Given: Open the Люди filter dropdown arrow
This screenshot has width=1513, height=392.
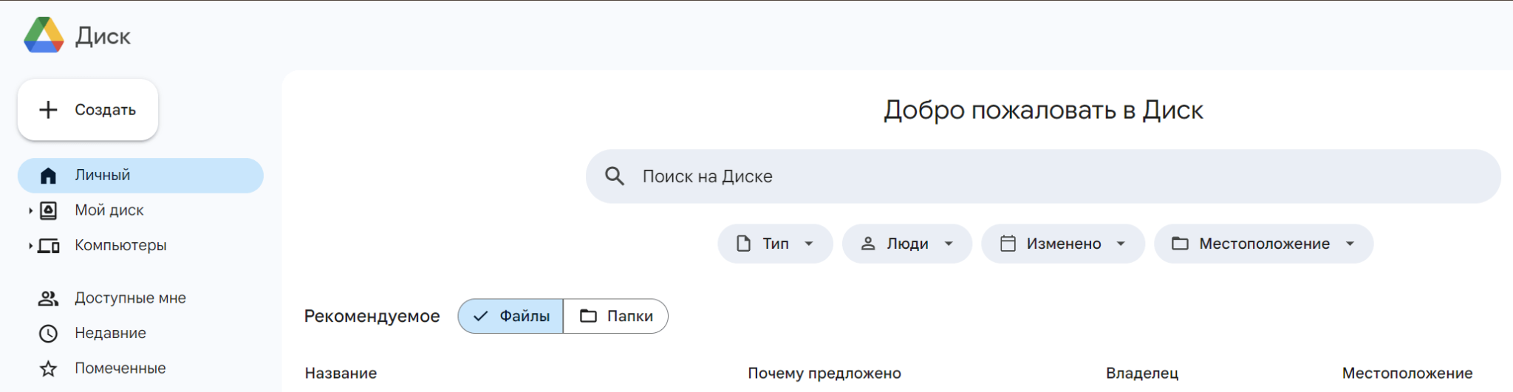Looking at the screenshot, I should [949, 244].
